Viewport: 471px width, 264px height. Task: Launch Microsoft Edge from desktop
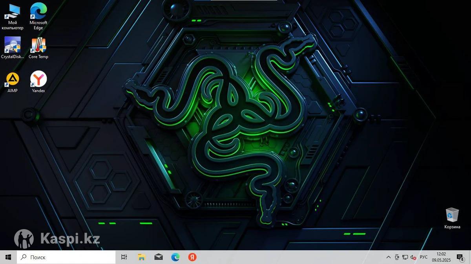pos(38,16)
